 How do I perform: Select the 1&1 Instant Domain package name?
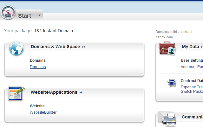point(54,31)
